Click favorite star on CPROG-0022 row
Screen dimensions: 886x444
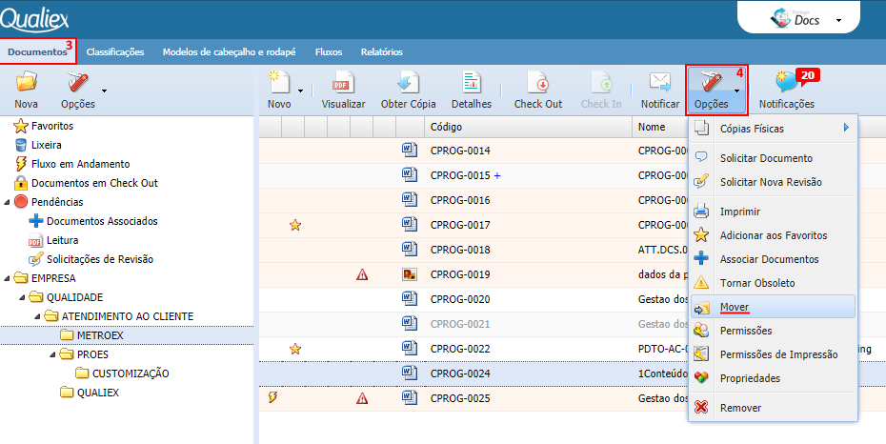tap(295, 349)
